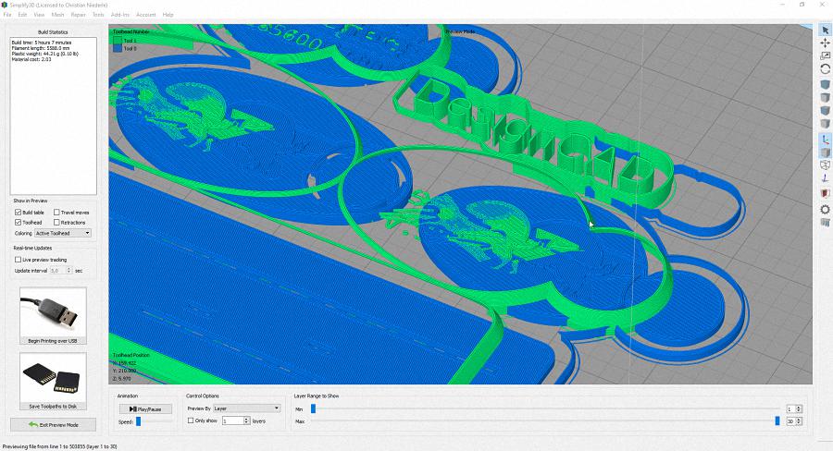Enable Live preview tracking checkbox
Screen dimensions: 833x451
click(x=19, y=260)
